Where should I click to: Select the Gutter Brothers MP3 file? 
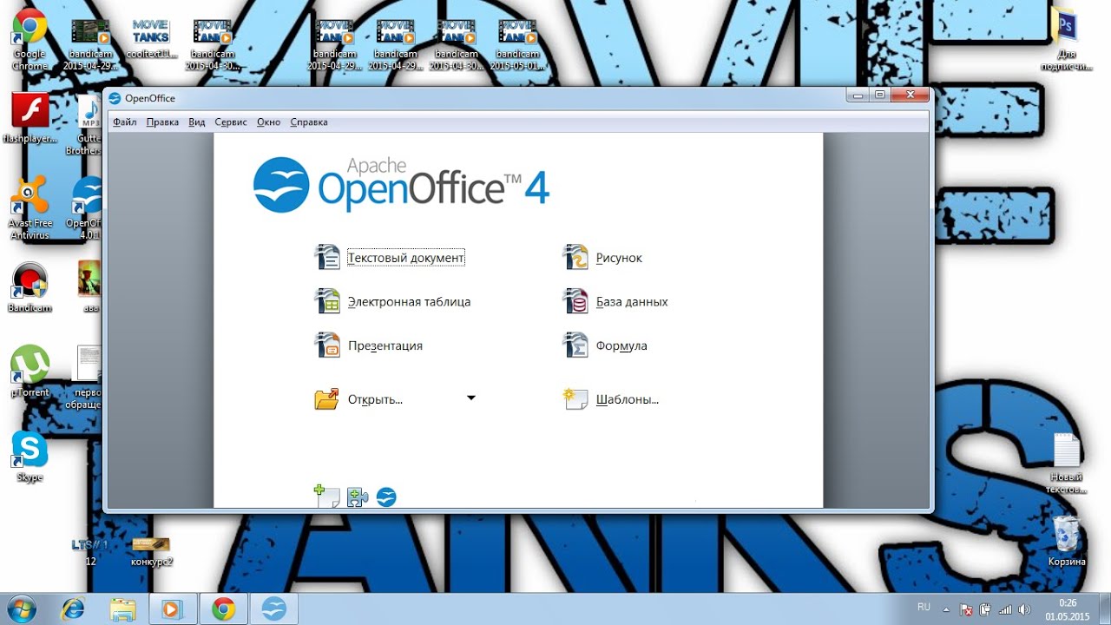(x=89, y=126)
